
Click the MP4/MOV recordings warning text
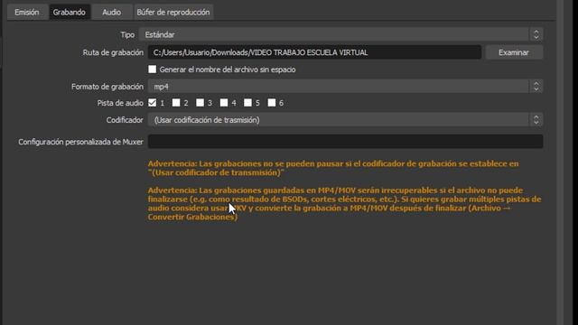tap(344, 204)
